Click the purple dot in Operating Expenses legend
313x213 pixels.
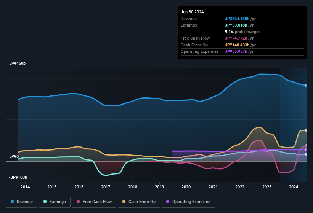coord(168,202)
